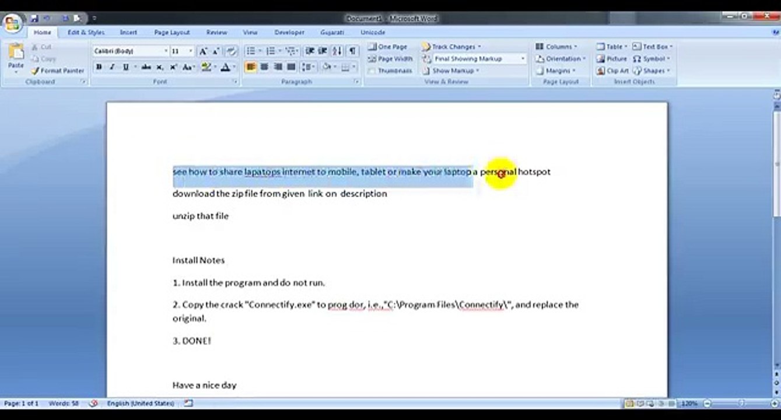Toggle Align Text Right

(x=278, y=67)
